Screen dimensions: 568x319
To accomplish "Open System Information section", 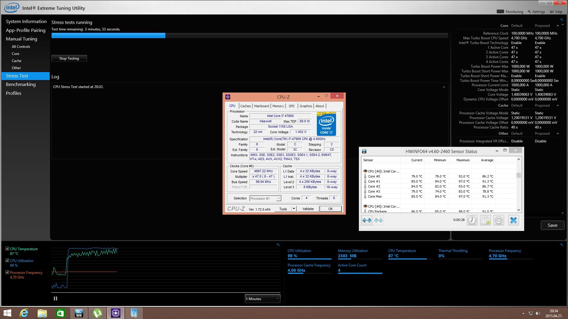I will [26, 22].
